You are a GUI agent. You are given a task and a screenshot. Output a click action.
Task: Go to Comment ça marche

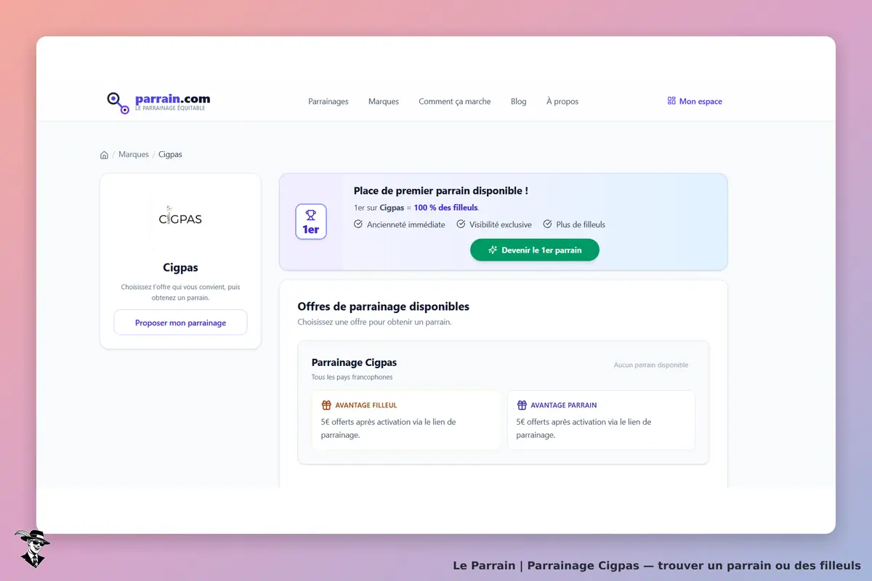click(x=455, y=102)
